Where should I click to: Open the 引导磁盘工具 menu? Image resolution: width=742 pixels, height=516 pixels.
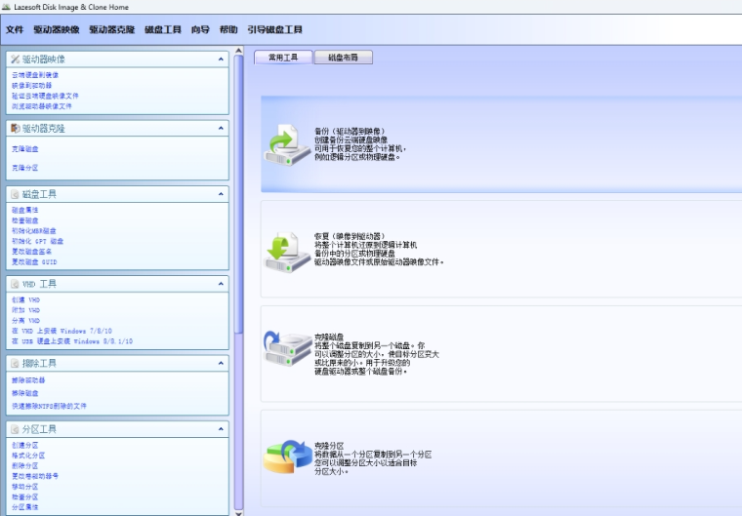click(x=275, y=29)
